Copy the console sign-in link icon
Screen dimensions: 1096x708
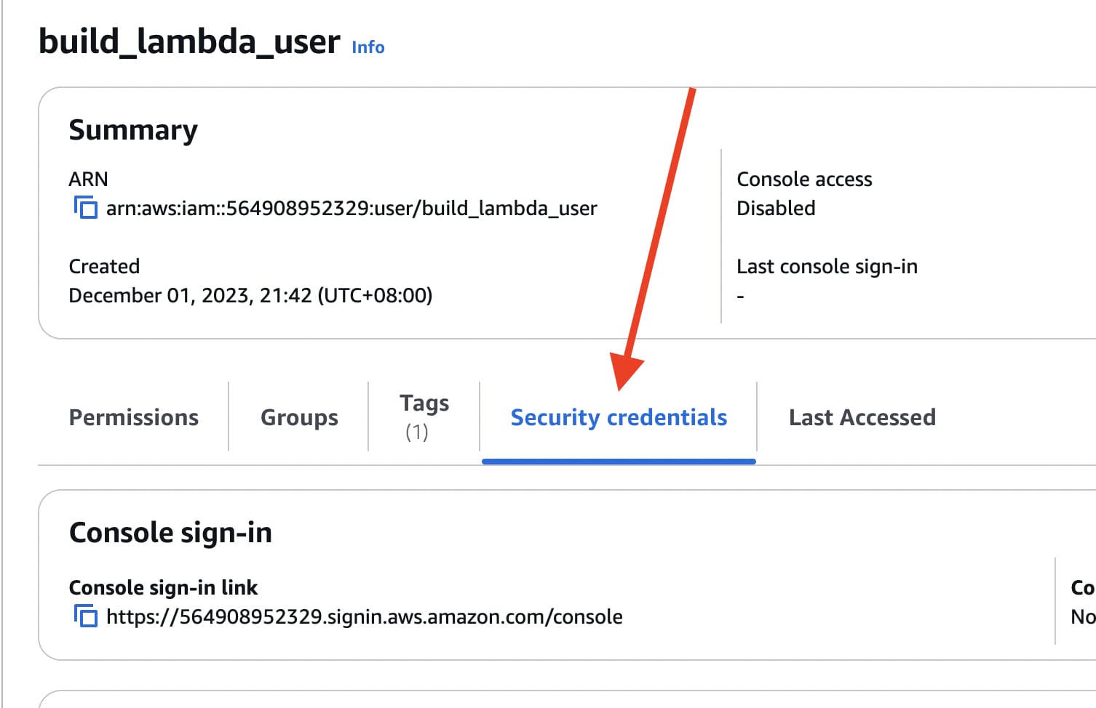click(x=85, y=616)
